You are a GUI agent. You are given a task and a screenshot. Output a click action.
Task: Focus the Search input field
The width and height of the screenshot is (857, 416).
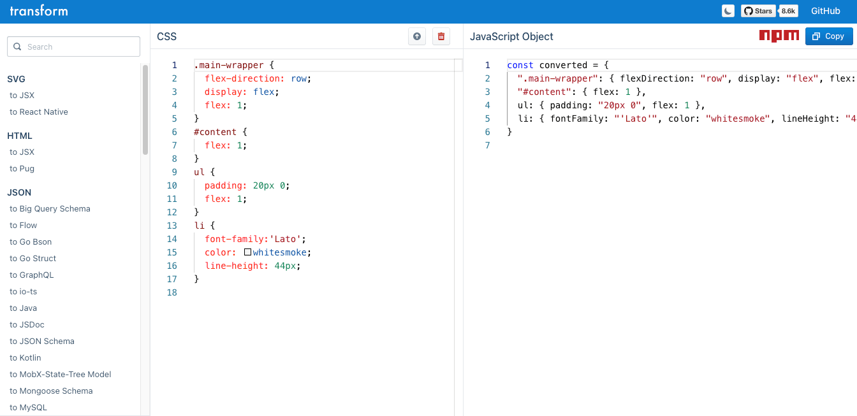click(x=73, y=47)
